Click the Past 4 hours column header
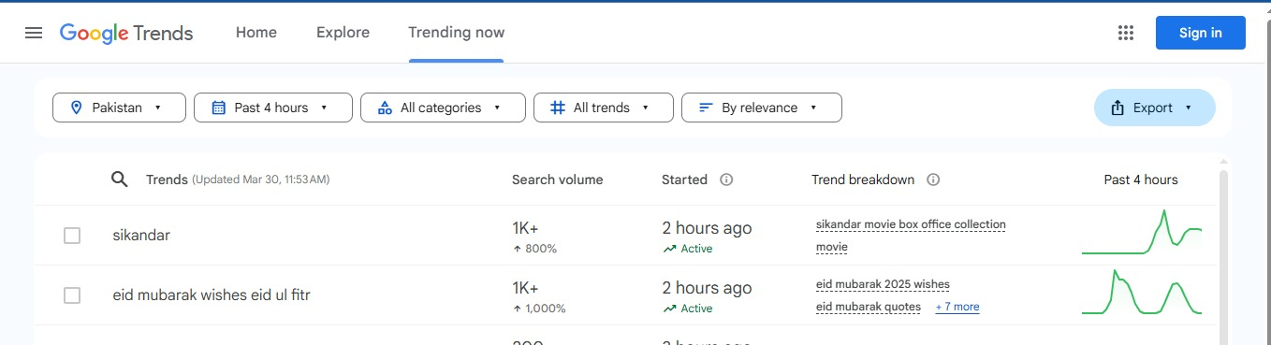 click(1141, 180)
